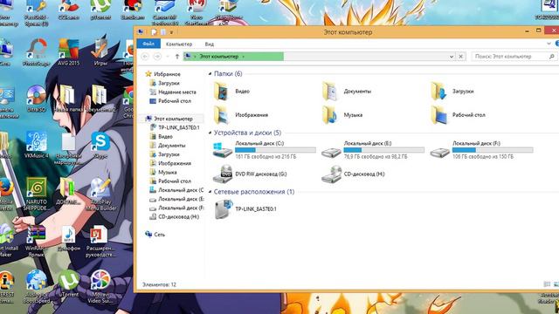Select Этот компьютер in the navigation pane

click(169, 119)
